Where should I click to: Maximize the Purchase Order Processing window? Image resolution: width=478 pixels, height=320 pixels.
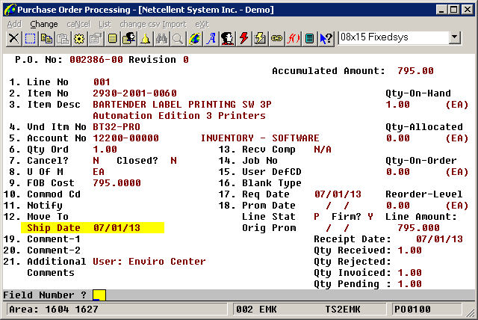click(x=453, y=10)
